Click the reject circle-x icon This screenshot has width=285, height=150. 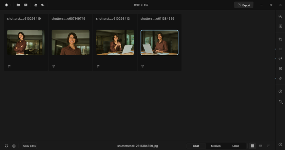coord(14,146)
